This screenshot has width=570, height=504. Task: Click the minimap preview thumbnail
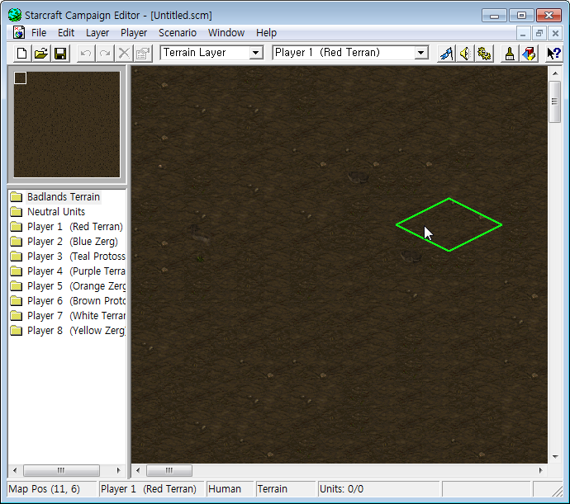tap(67, 125)
